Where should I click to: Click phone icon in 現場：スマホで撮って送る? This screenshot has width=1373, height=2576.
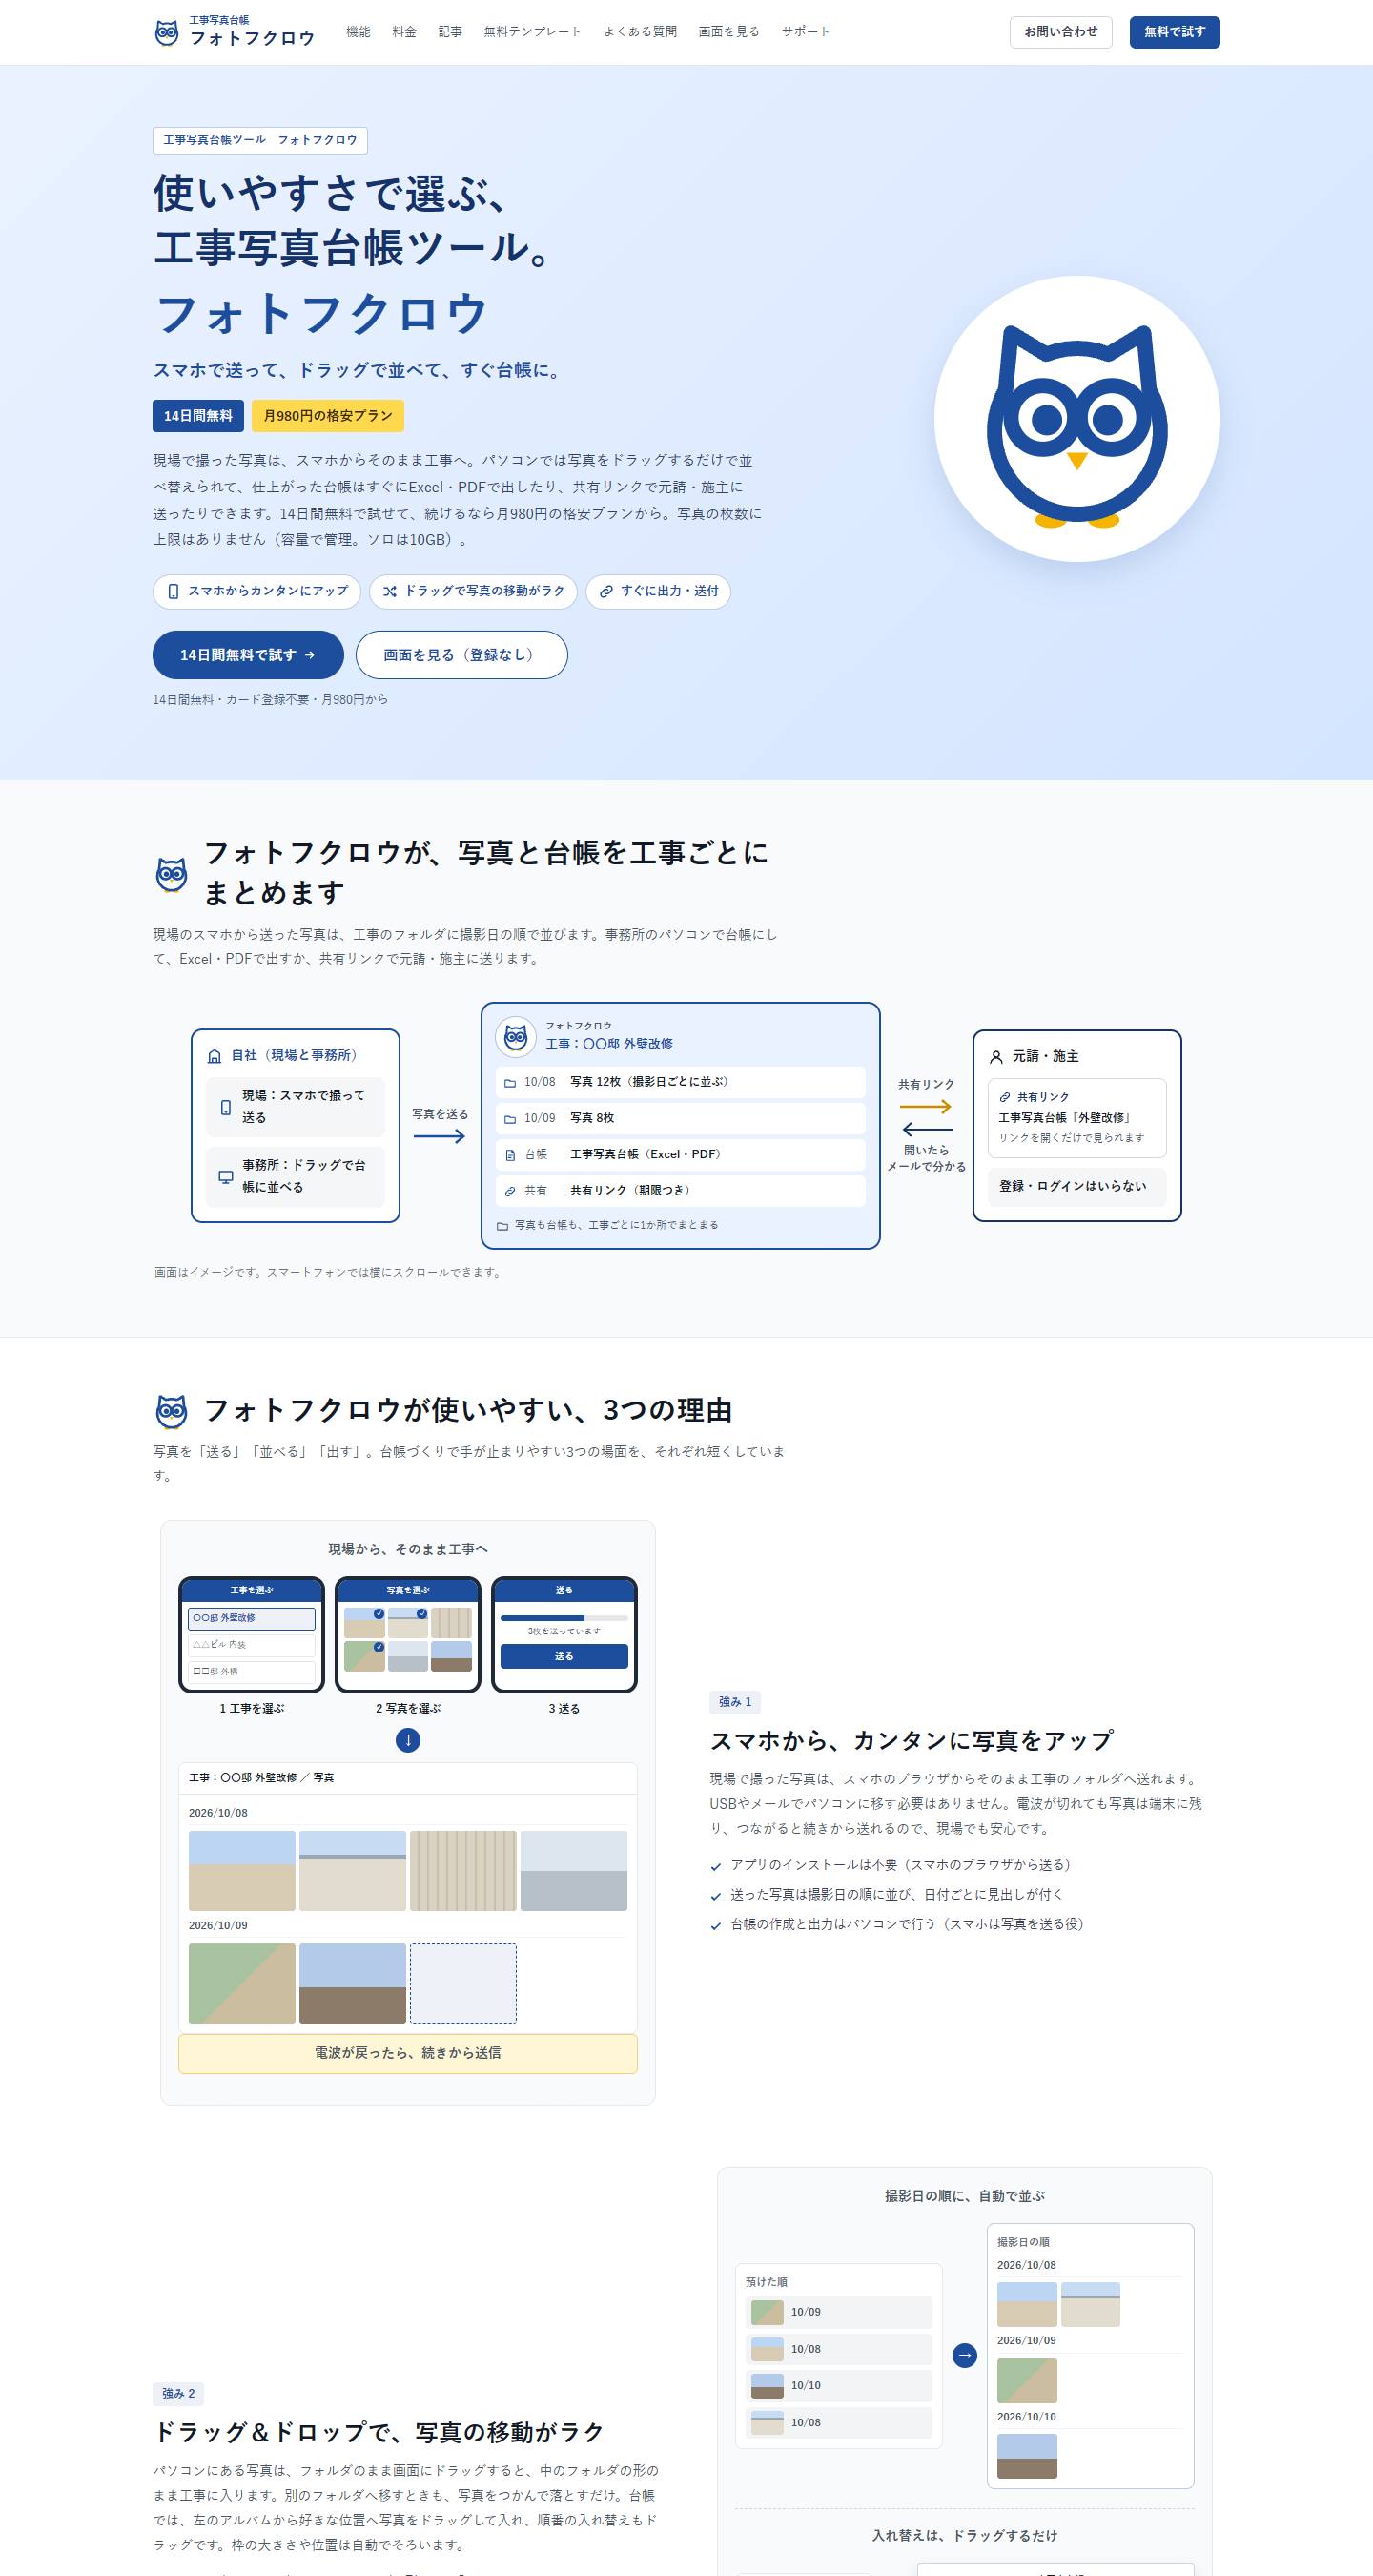click(x=226, y=1107)
